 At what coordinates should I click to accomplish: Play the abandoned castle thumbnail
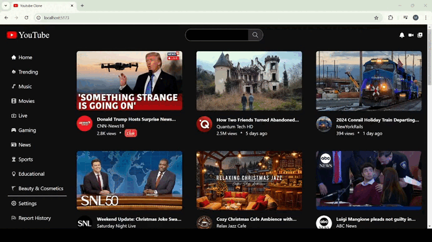tap(249, 80)
